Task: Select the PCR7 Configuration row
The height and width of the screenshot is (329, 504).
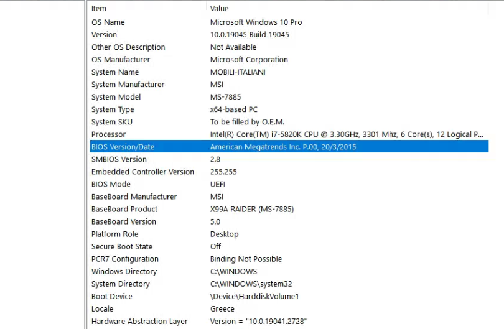Action: tap(289, 259)
